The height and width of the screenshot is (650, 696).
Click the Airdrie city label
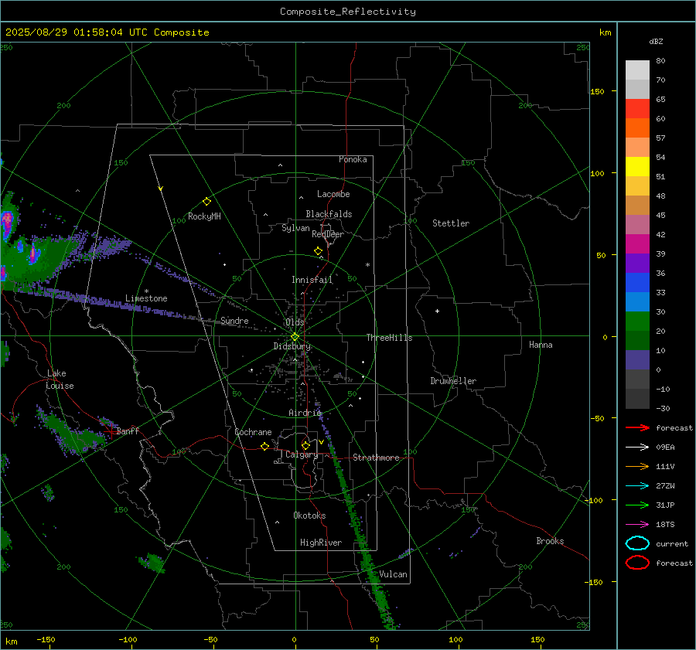[305, 413]
